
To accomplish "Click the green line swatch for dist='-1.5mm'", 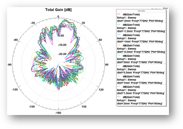I will [118, 24].
